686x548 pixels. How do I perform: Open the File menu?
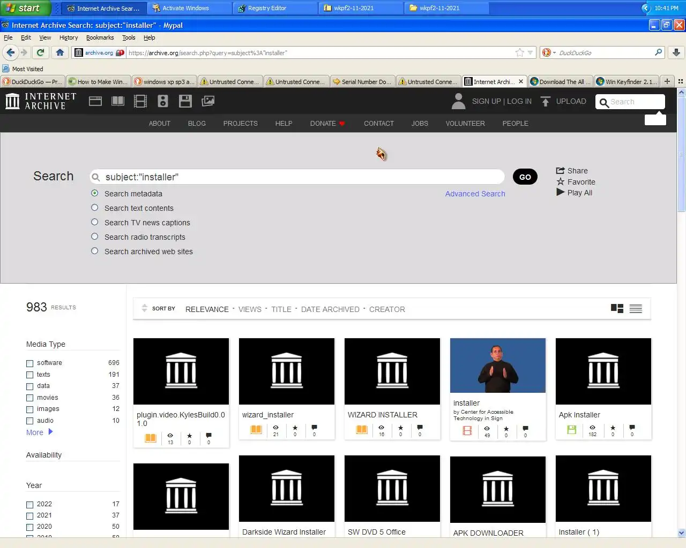point(8,37)
